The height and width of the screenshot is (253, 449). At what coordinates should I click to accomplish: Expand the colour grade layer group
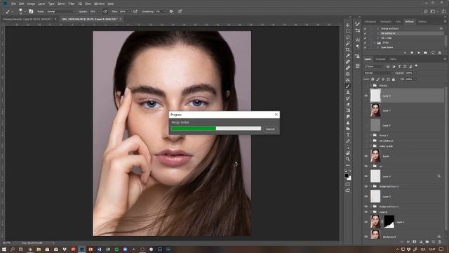point(371,146)
